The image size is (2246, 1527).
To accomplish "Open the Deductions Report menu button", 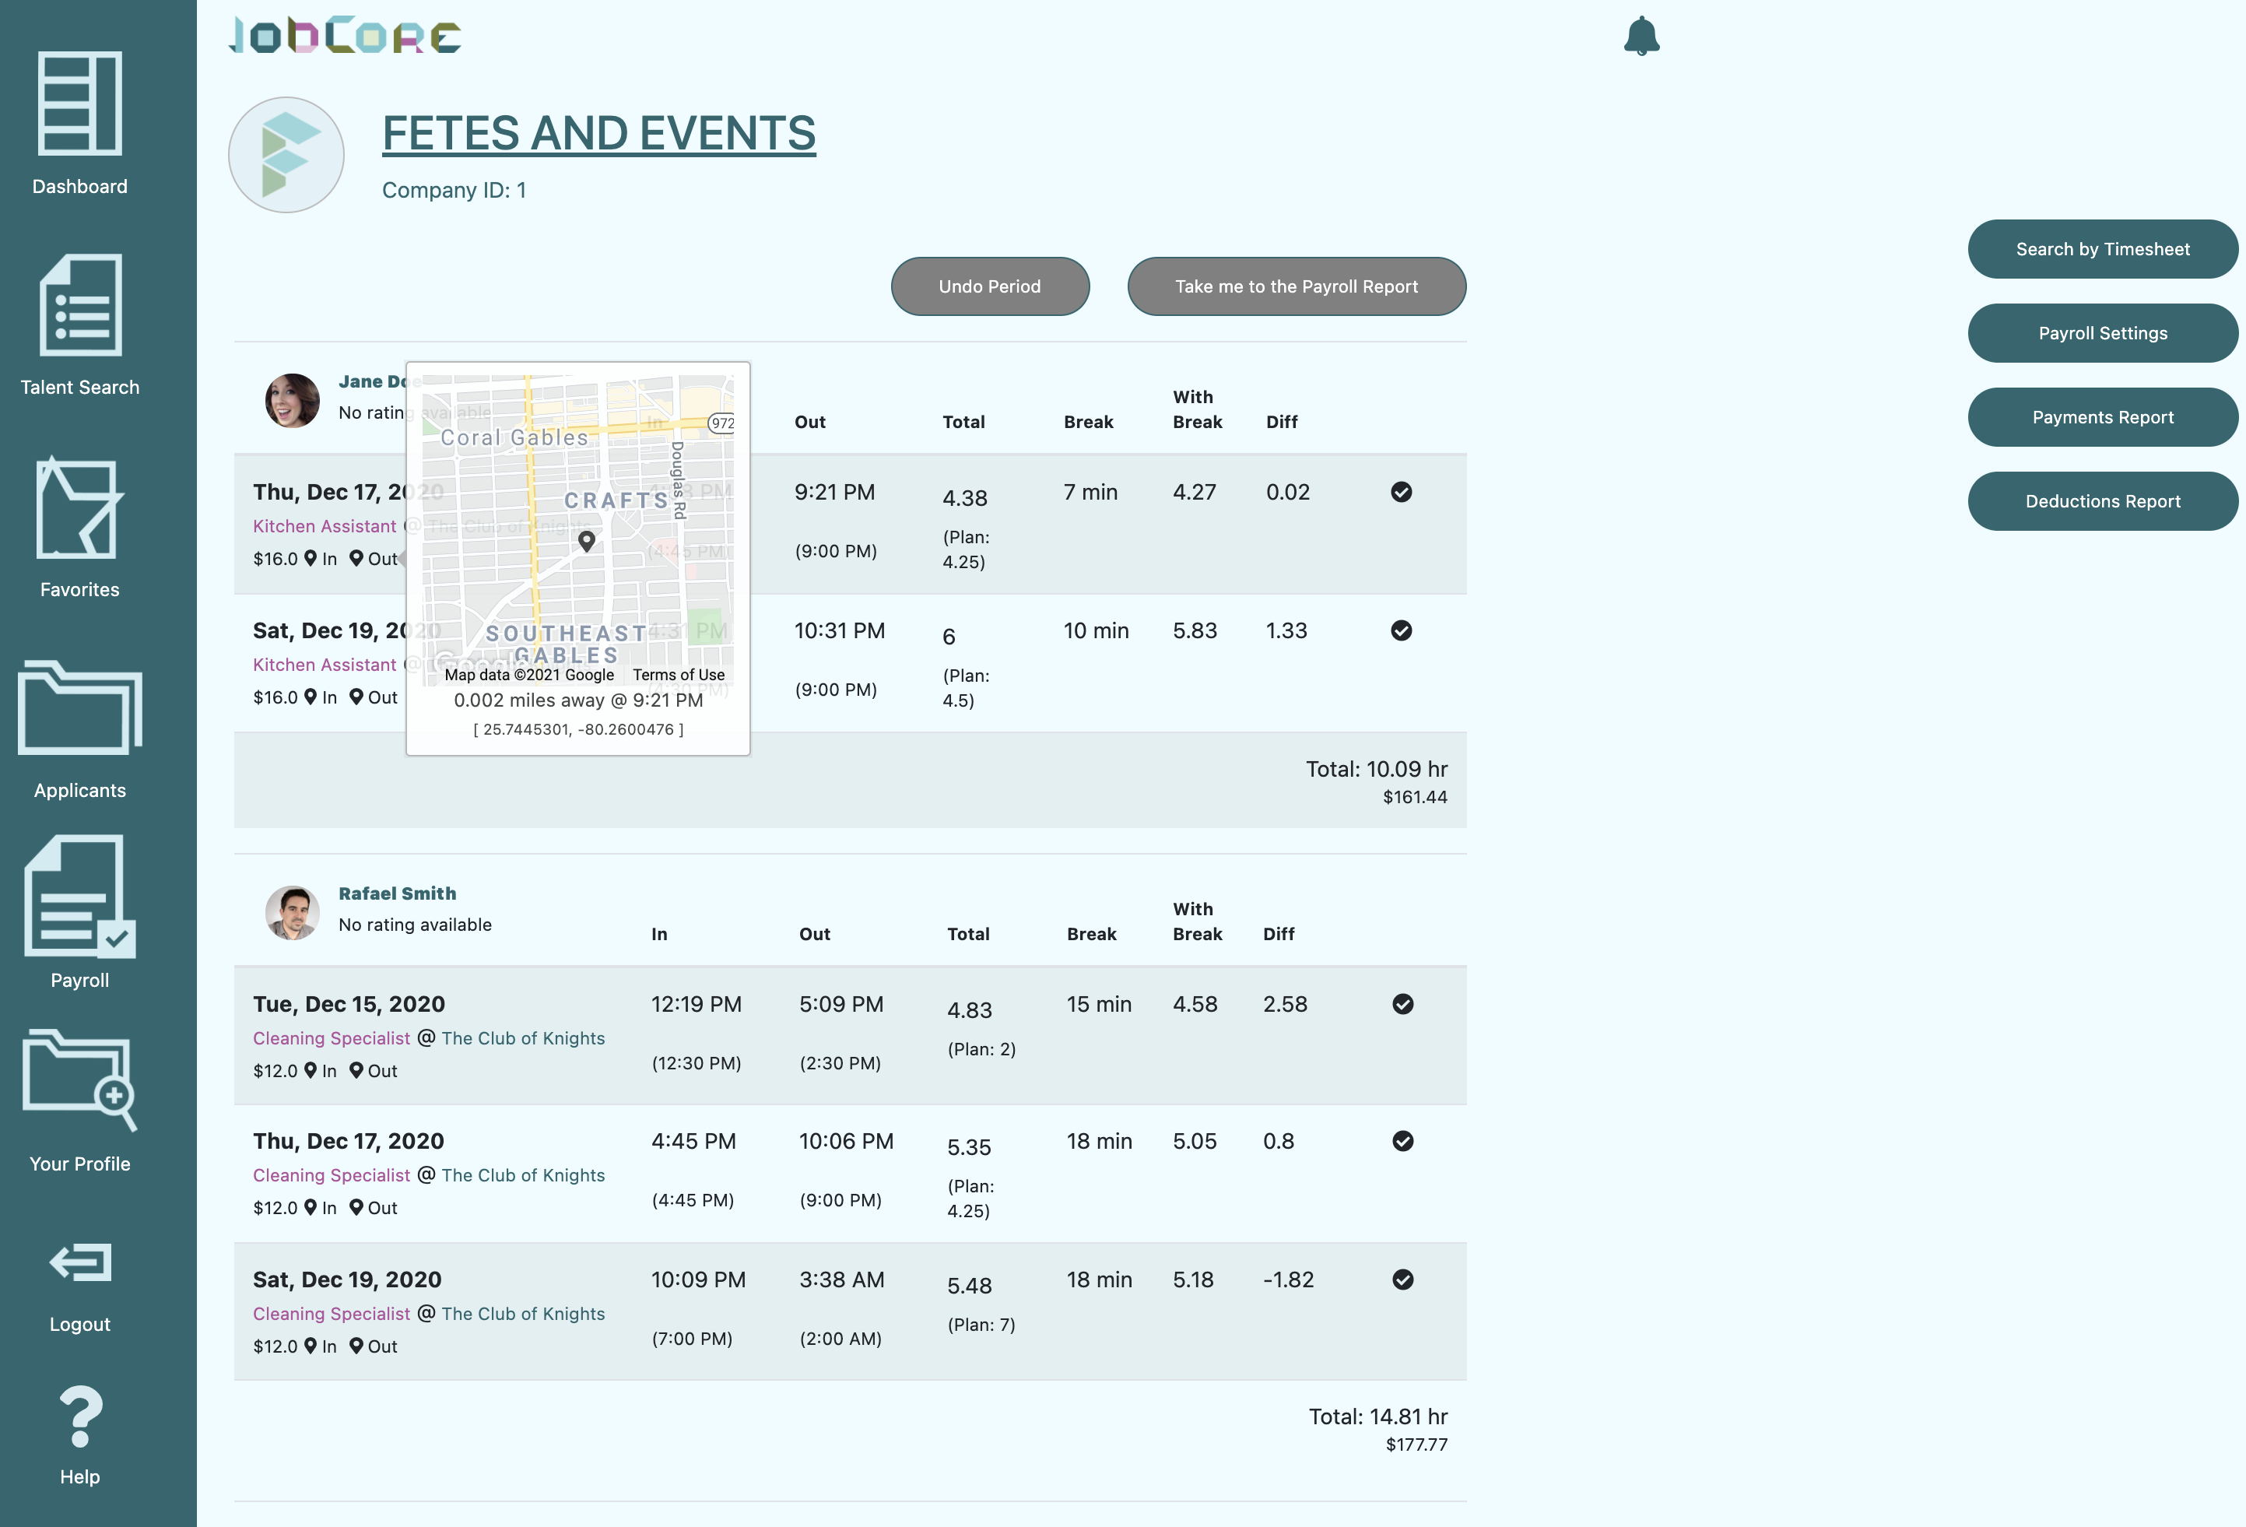I will [x=2101, y=501].
